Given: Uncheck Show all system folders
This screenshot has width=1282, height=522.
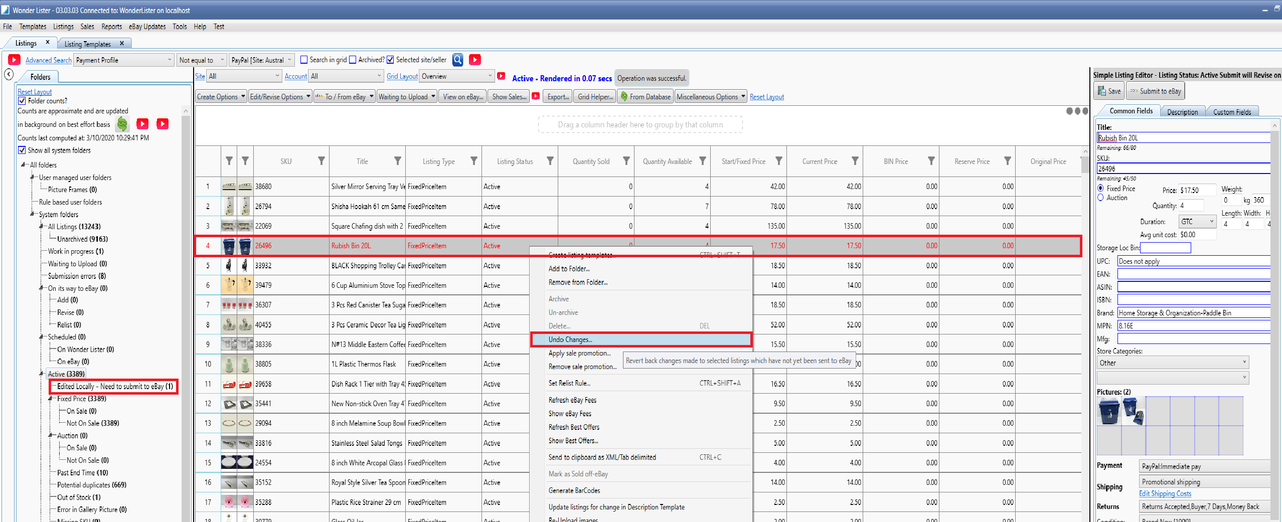Looking at the screenshot, I should [22, 150].
